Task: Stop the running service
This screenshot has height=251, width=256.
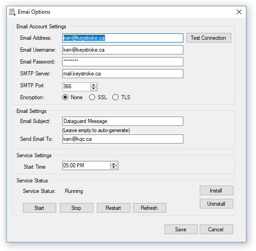Action: coord(76,208)
